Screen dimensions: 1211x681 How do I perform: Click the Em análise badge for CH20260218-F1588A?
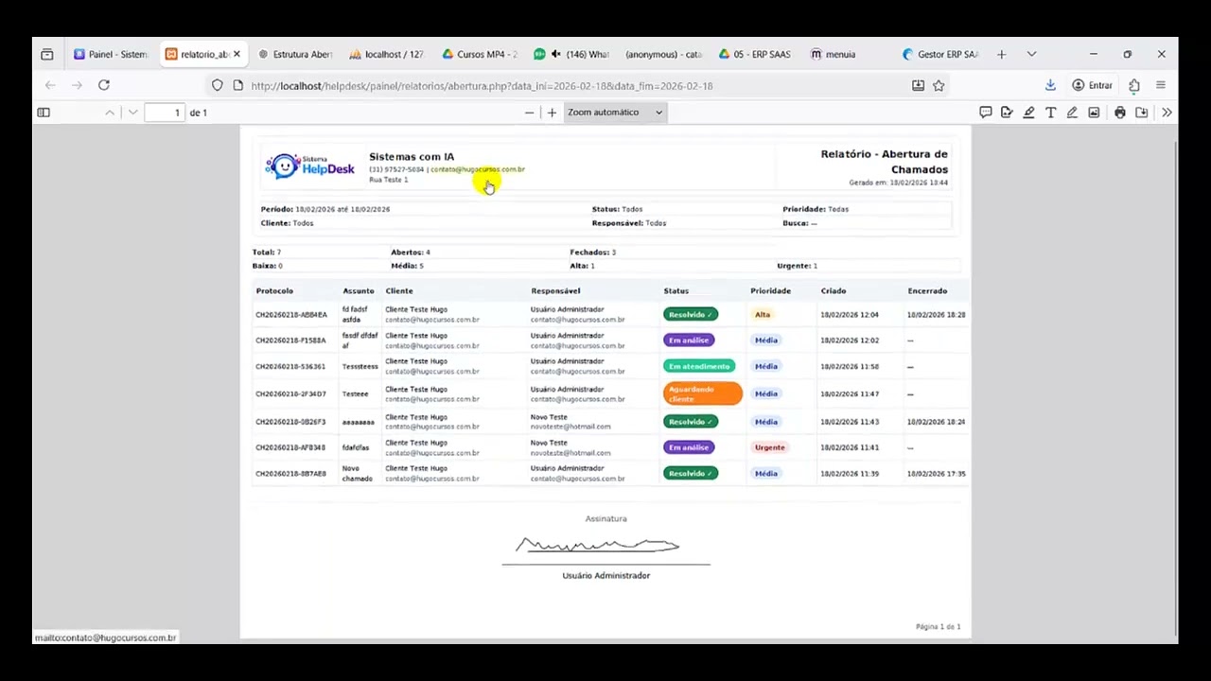pyautogui.click(x=688, y=340)
